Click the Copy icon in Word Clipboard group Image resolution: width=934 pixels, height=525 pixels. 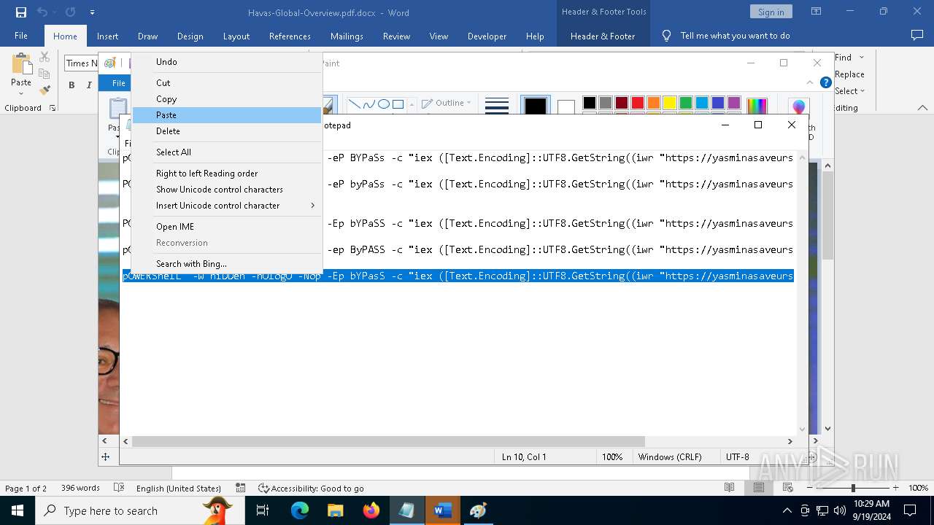(45, 74)
